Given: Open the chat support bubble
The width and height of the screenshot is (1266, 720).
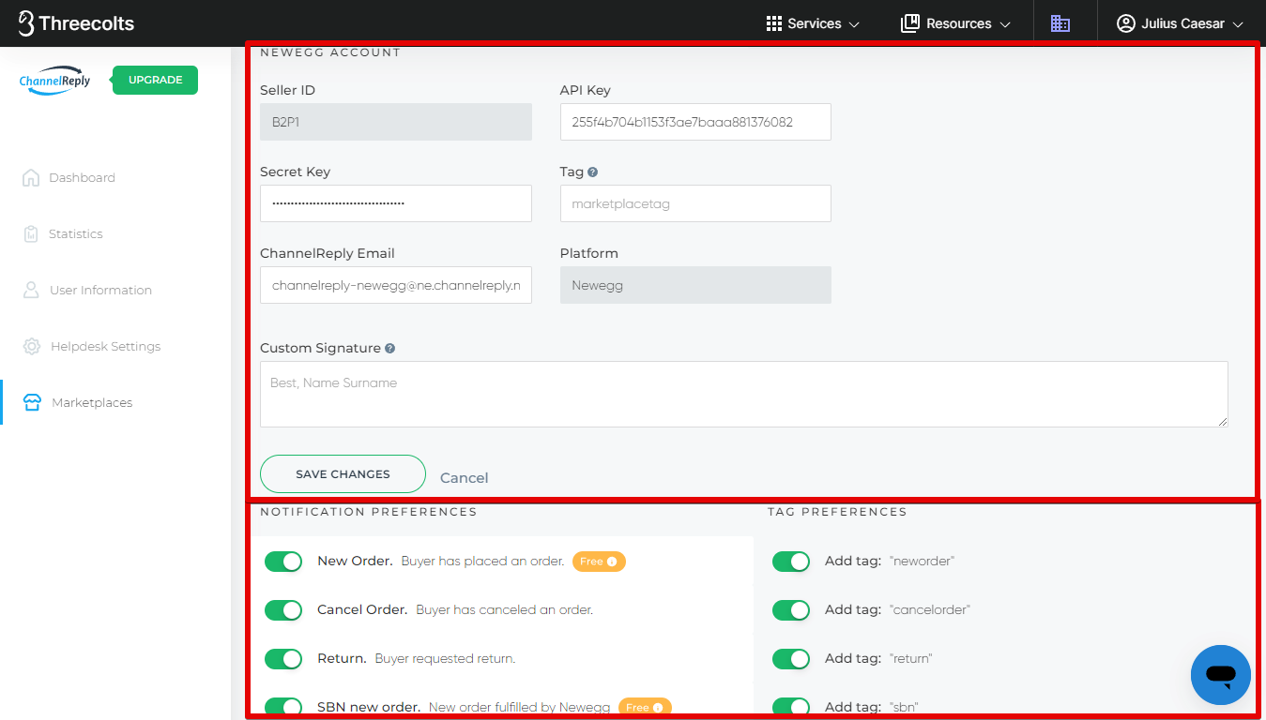Looking at the screenshot, I should click(1221, 675).
